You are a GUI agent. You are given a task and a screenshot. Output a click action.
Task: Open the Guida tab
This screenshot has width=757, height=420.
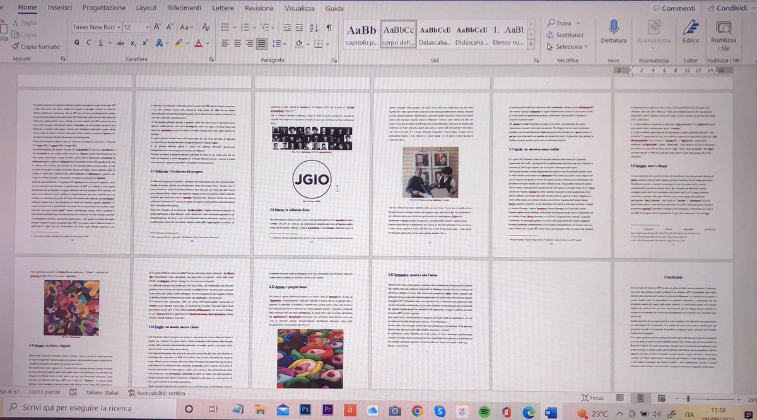[x=334, y=8]
